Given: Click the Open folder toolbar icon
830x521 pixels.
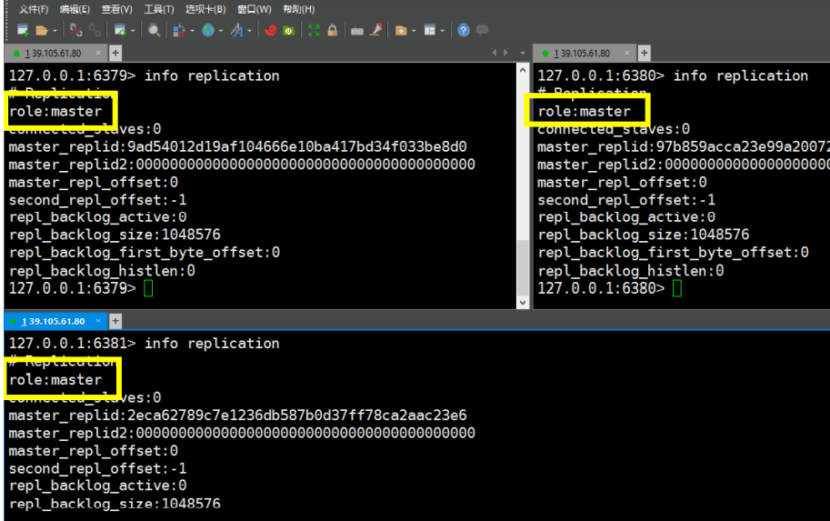Looking at the screenshot, I should point(41,31).
